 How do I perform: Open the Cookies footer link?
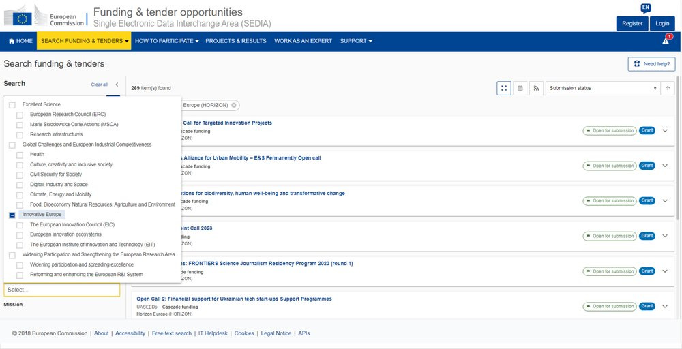[x=244, y=333]
